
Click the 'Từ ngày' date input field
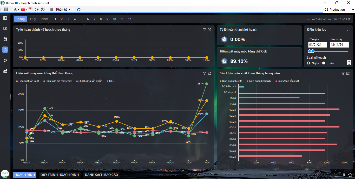(317, 45)
